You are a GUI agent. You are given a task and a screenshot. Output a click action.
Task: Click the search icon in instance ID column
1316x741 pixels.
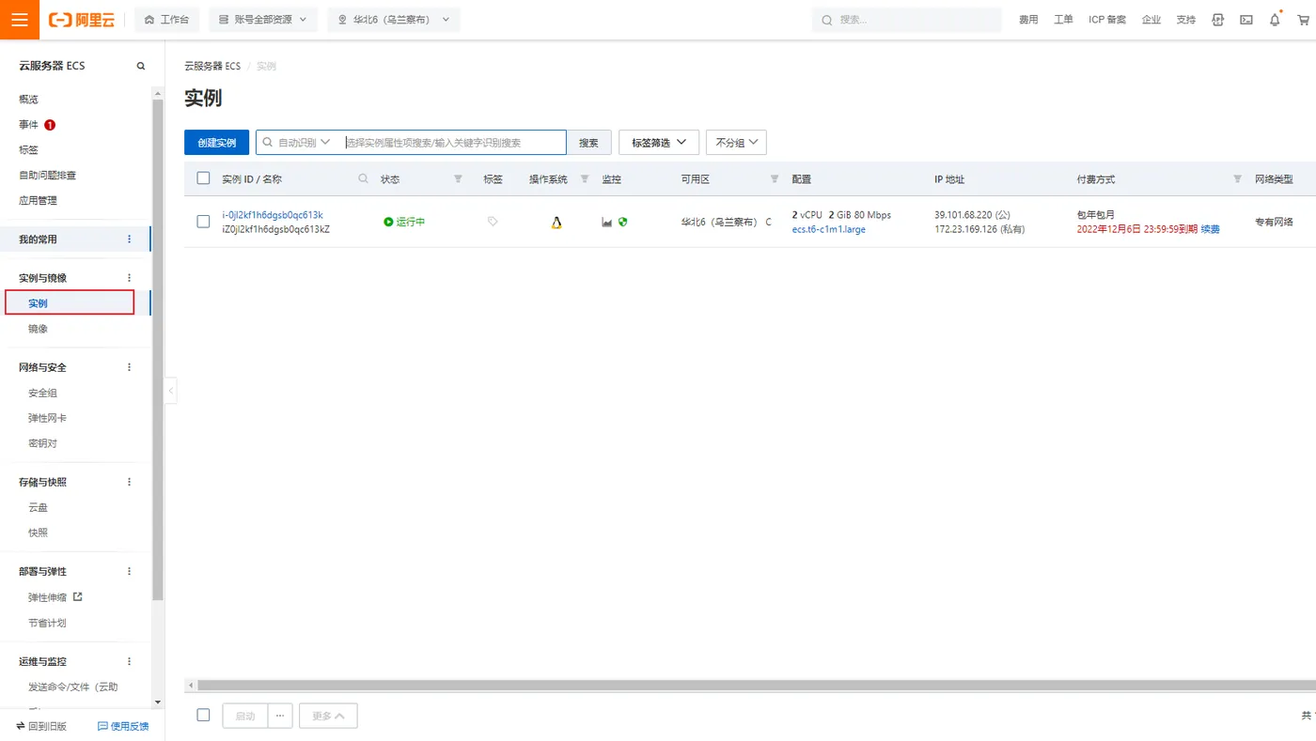click(x=364, y=178)
